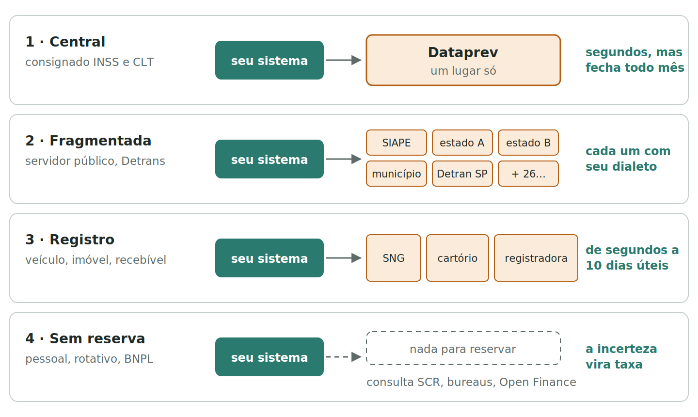
Task: Click the 'município' box
Action: pos(397,174)
